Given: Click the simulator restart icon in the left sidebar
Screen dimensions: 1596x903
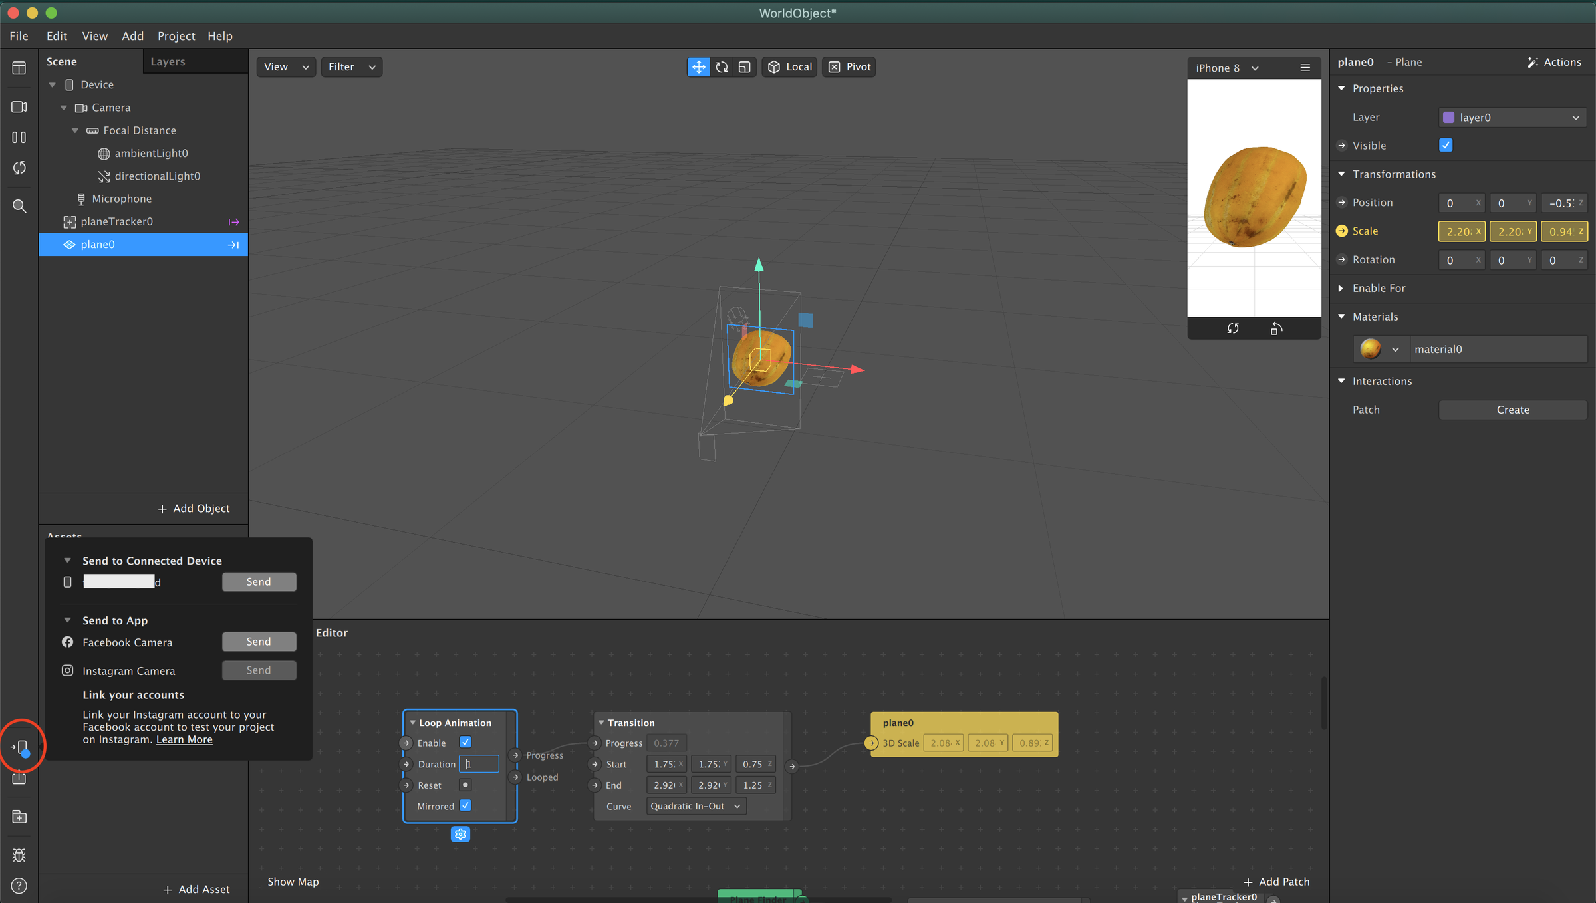Looking at the screenshot, I should [19, 168].
